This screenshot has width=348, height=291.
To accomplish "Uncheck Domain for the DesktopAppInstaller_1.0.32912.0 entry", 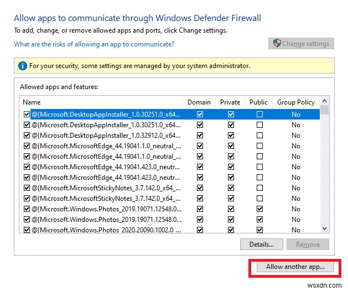I will pos(200,136).
